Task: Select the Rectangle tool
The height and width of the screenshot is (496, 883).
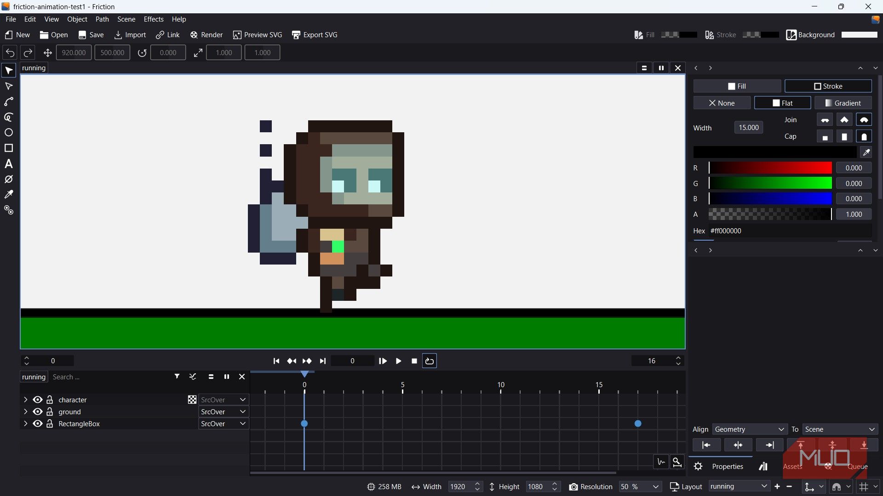Action: 9,148
